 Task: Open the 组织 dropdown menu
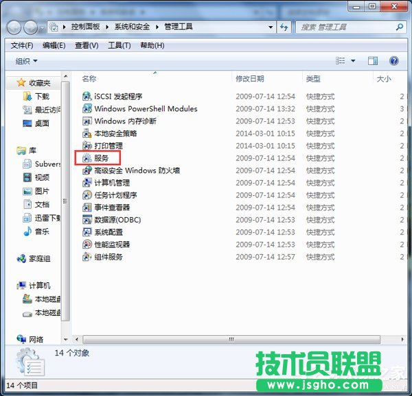coord(26,61)
